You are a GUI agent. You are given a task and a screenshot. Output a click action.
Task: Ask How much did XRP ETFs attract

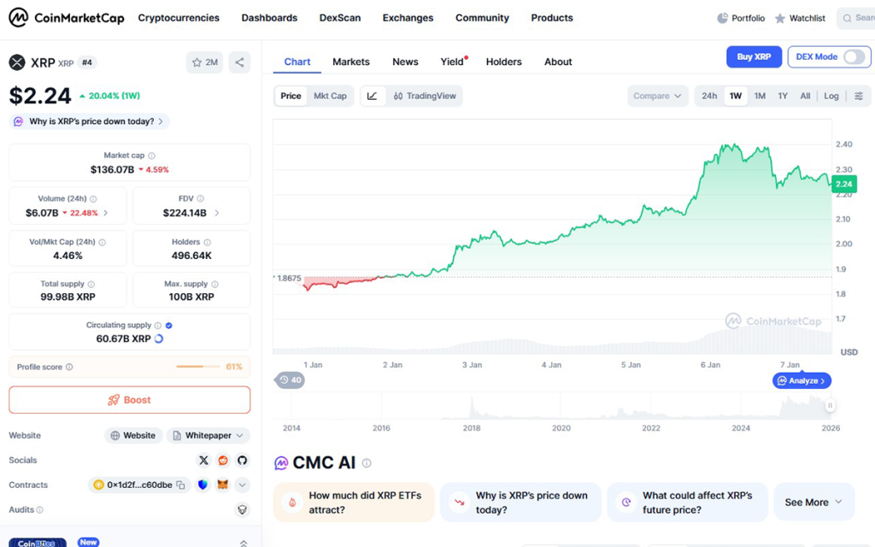point(354,503)
